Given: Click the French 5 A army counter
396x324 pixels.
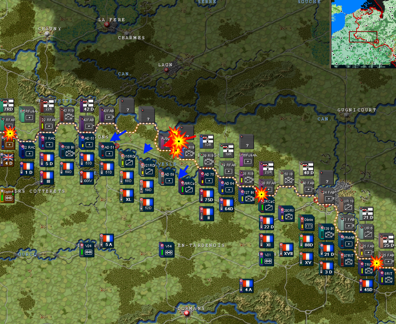Looking at the screenshot, I should [107, 241].
